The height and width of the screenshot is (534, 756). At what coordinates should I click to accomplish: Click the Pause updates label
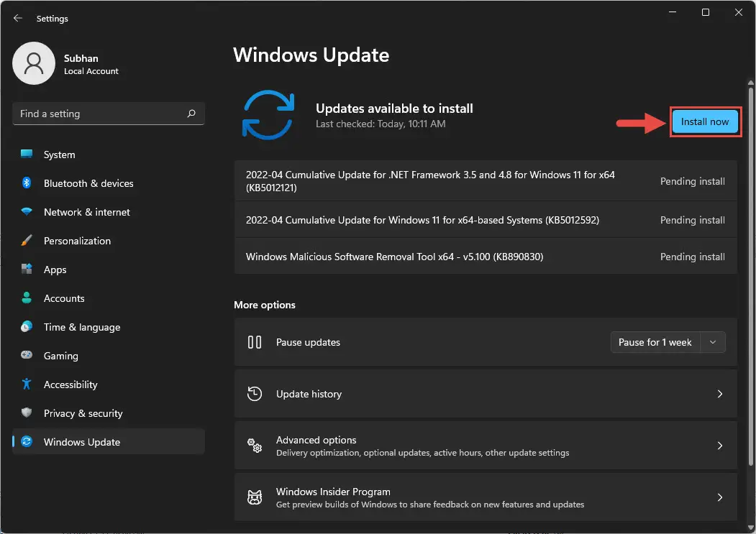pyautogui.click(x=308, y=342)
